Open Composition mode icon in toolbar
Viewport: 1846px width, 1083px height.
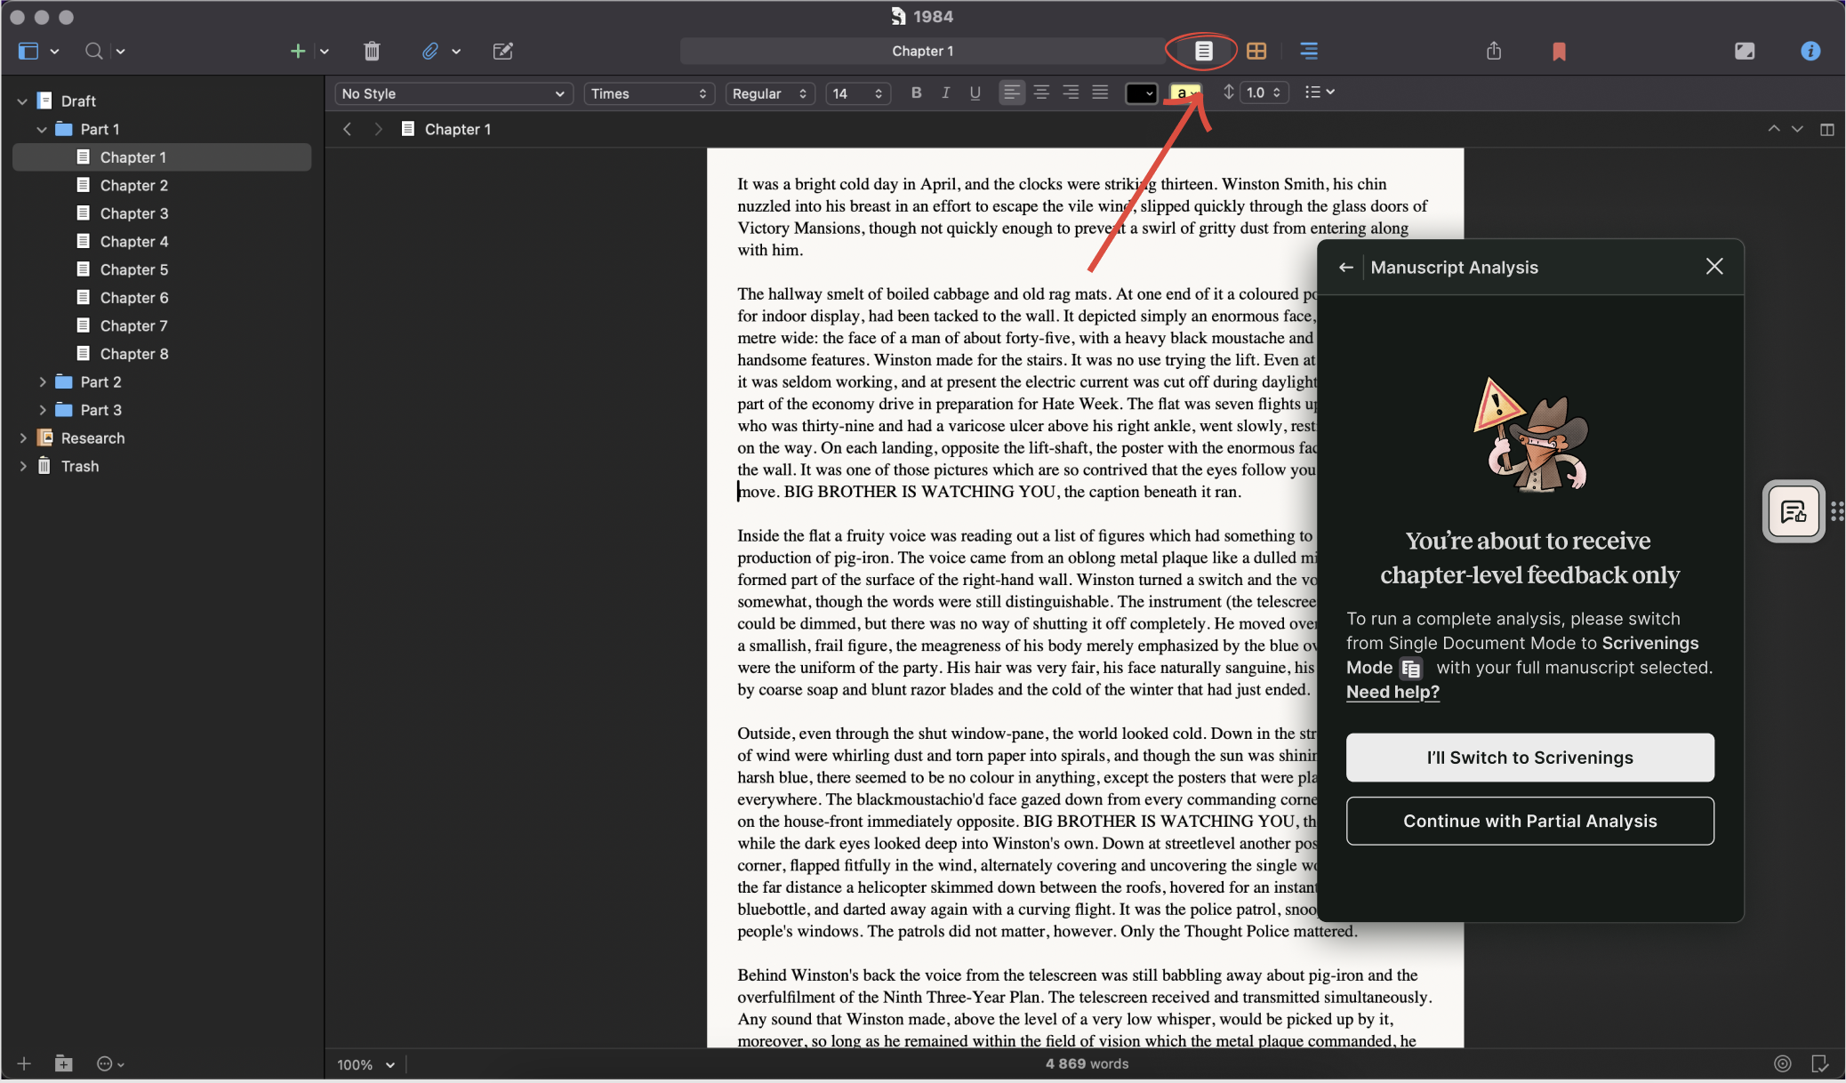point(1745,51)
